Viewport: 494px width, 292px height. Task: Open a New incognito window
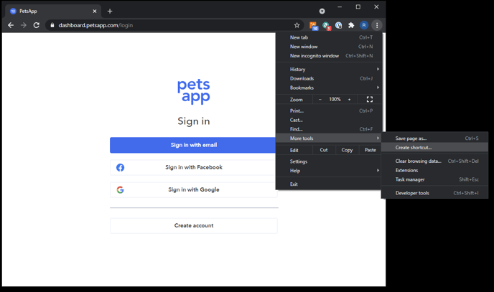click(x=329, y=56)
